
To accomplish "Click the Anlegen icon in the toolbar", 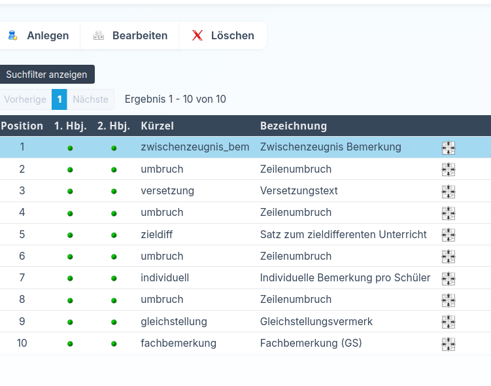I will click(12, 35).
